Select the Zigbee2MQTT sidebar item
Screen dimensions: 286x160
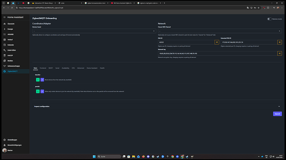click(x=15, y=71)
